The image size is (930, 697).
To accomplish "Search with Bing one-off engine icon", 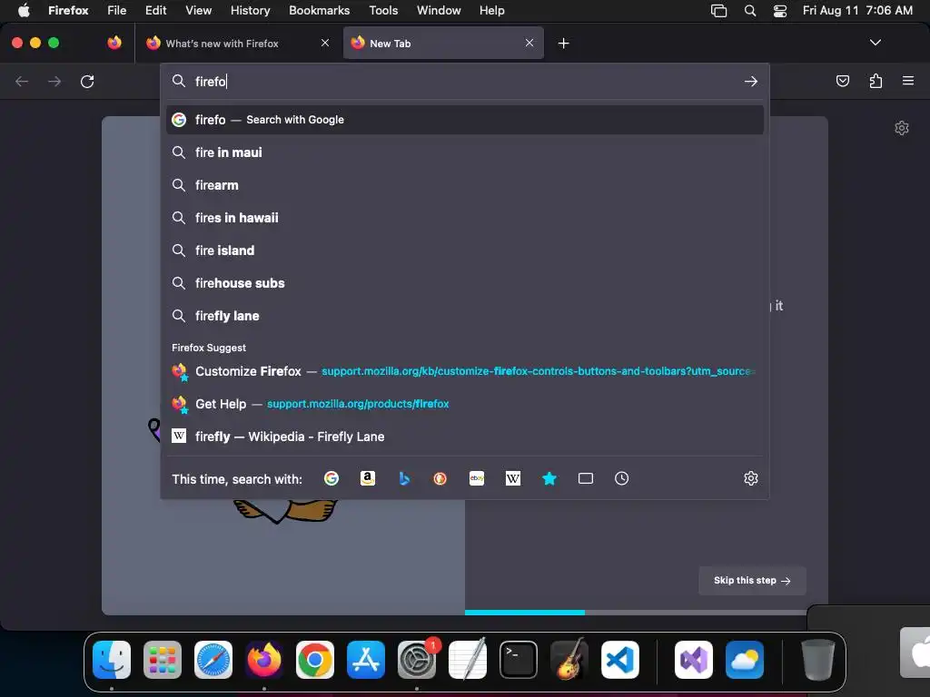I will [404, 478].
